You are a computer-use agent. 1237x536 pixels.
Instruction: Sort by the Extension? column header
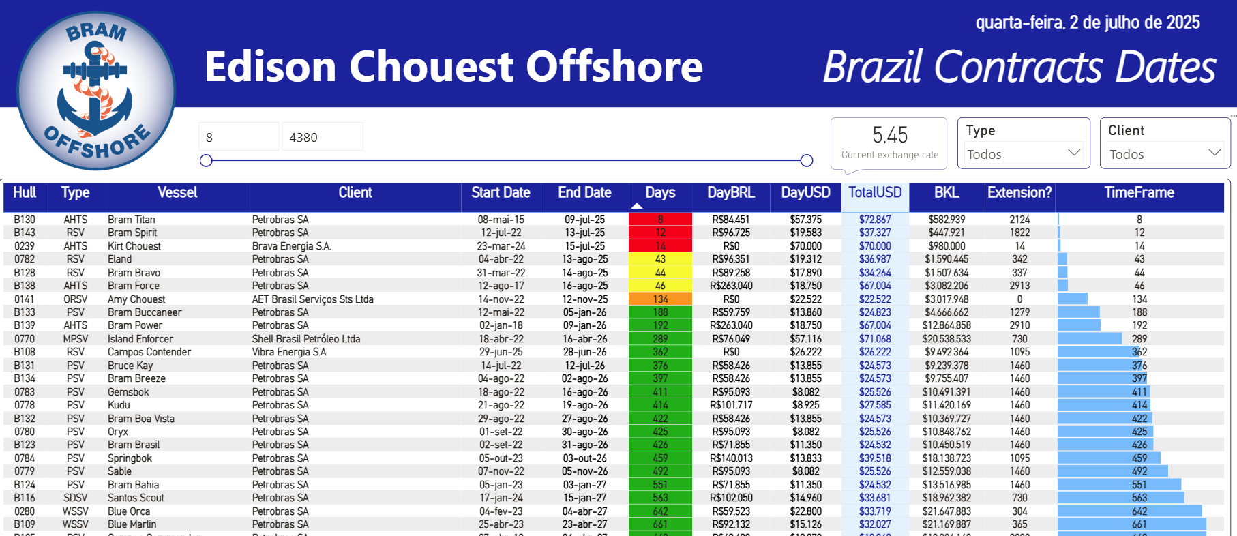(1019, 193)
